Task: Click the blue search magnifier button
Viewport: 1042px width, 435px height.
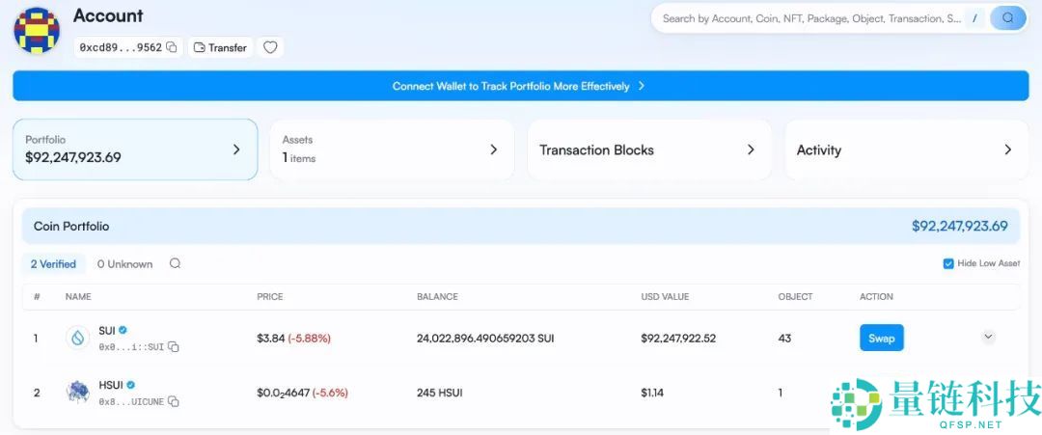Action: tap(1008, 18)
